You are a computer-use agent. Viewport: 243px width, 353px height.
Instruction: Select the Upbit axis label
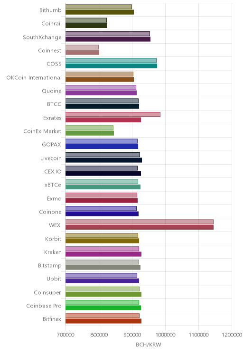[x=54, y=279]
